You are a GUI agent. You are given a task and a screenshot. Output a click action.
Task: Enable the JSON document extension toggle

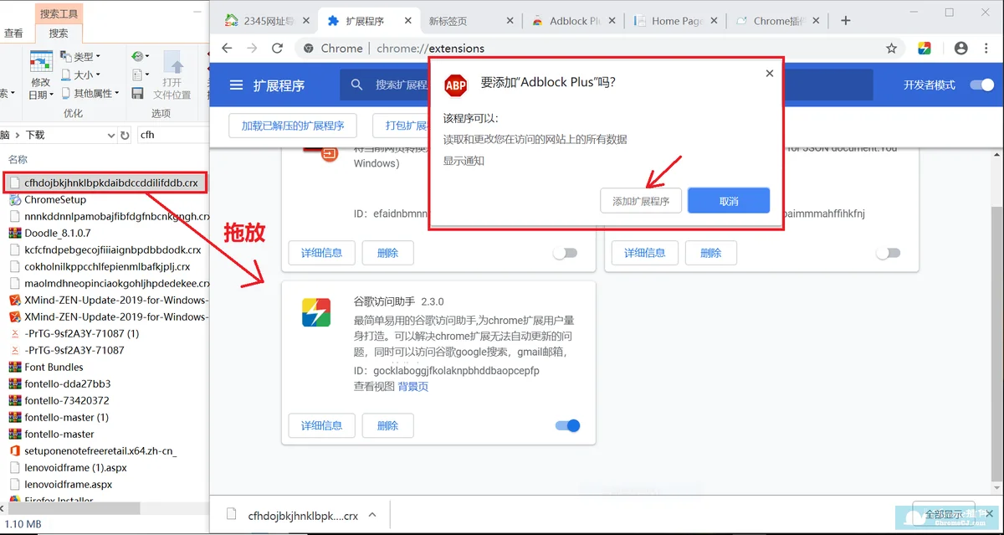pyautogui.click(x=888, y=253)
